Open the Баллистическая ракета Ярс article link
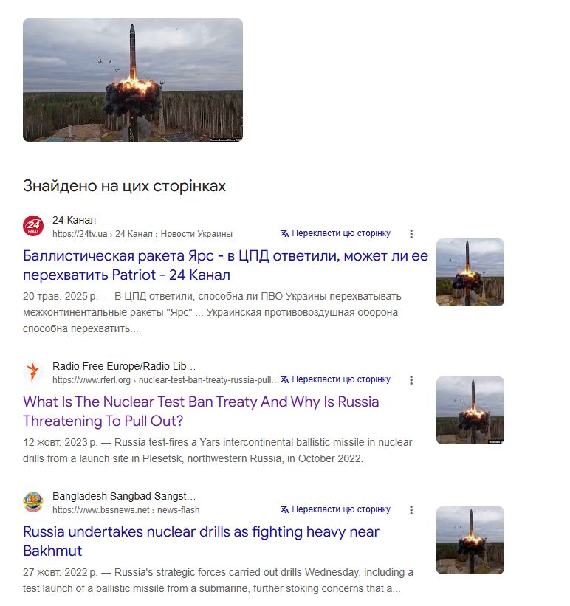The image size is (570, 606). click(x=225, y=265)
